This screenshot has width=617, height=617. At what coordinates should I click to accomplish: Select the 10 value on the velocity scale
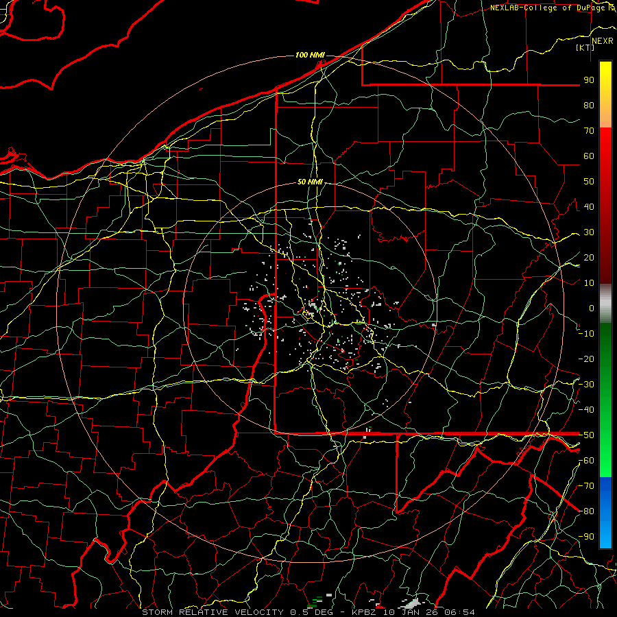pos(589,283)
